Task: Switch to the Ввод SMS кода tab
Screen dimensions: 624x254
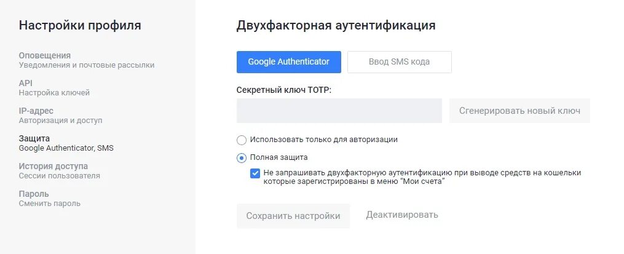Action: point(399,62)
